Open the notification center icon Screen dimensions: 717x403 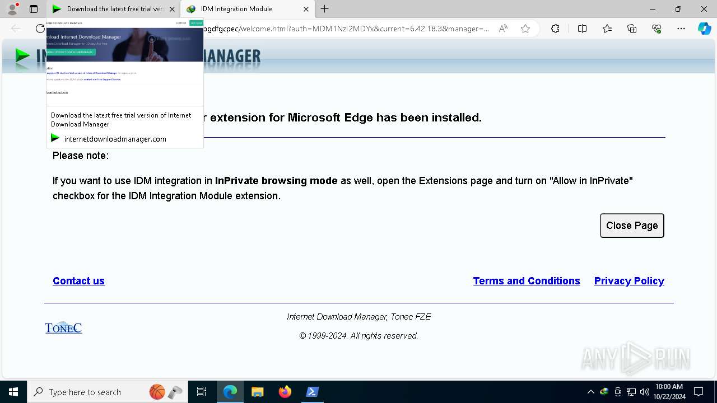coord(699,392)
